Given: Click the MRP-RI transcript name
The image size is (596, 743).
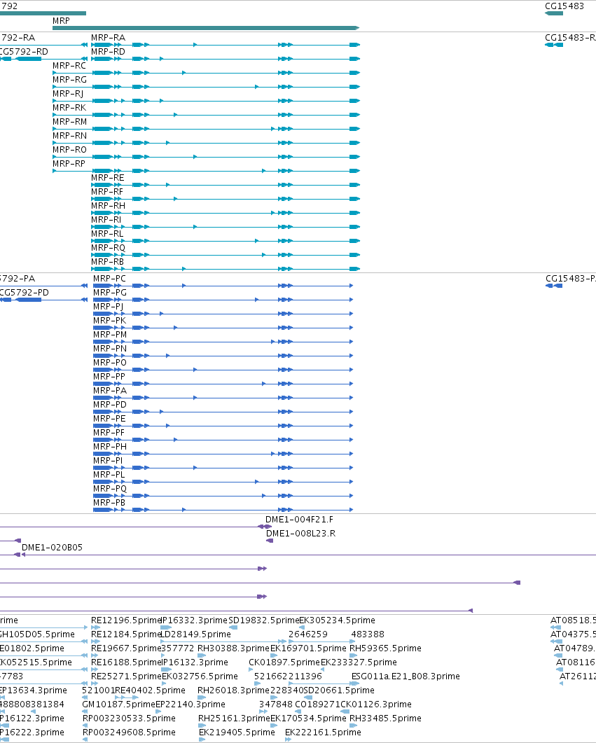Looking at the screenshot, I should click(106, 219).
